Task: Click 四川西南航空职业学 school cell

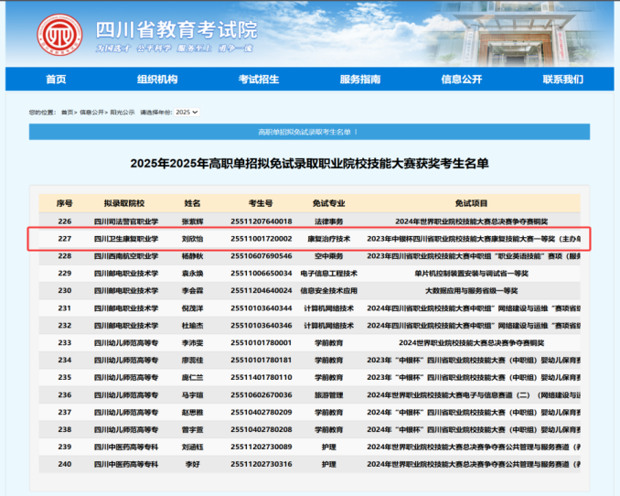Action: (126, 256)
